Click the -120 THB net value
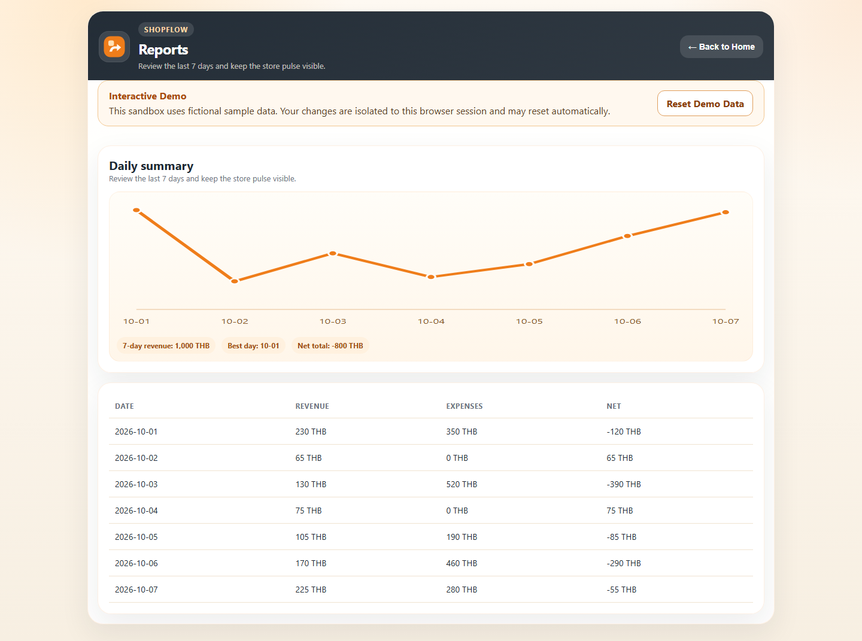This screenshot has width=862, height=641. (624, 432)
